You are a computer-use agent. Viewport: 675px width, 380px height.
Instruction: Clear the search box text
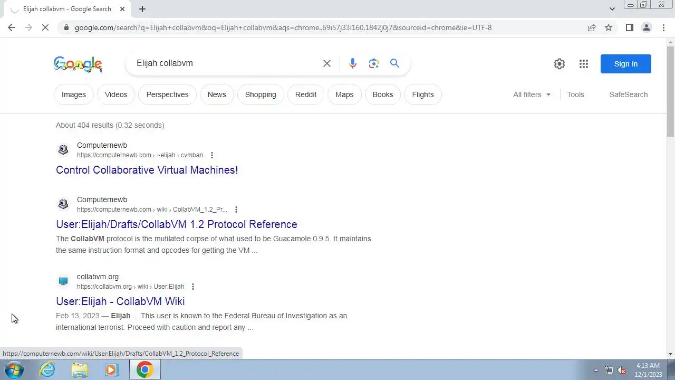tap(327, 63)
